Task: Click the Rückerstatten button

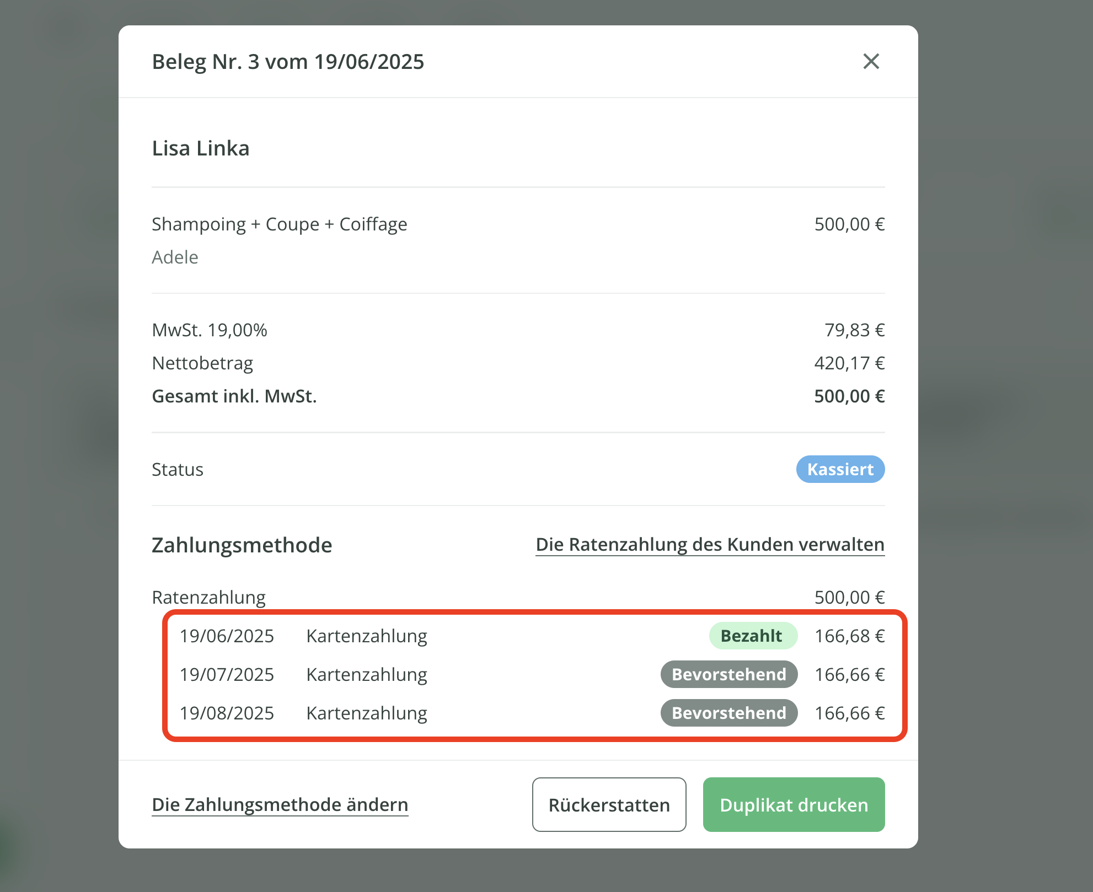Action: (609, 805)
